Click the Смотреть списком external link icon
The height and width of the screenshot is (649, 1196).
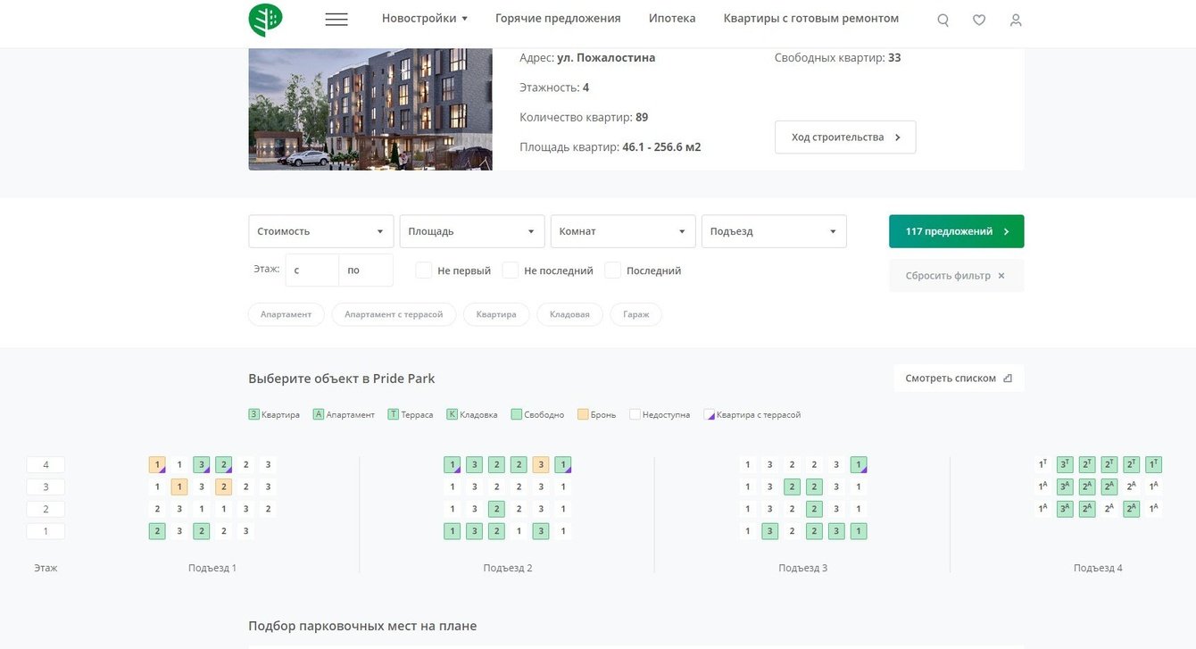[x=1008, y=379]
